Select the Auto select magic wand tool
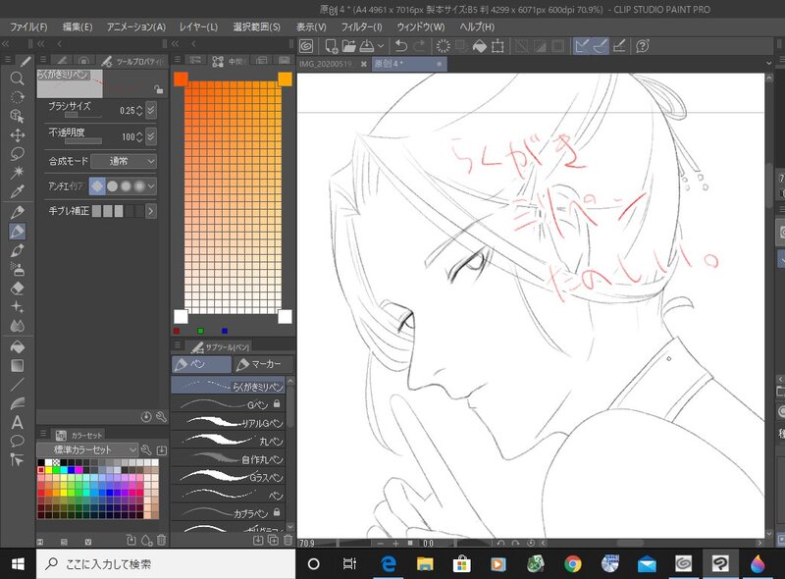785x579 pixels. pyautogui.click(x=17, y=173)
